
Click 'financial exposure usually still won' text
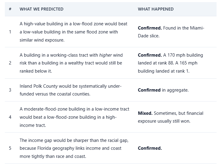pos(170,117)
